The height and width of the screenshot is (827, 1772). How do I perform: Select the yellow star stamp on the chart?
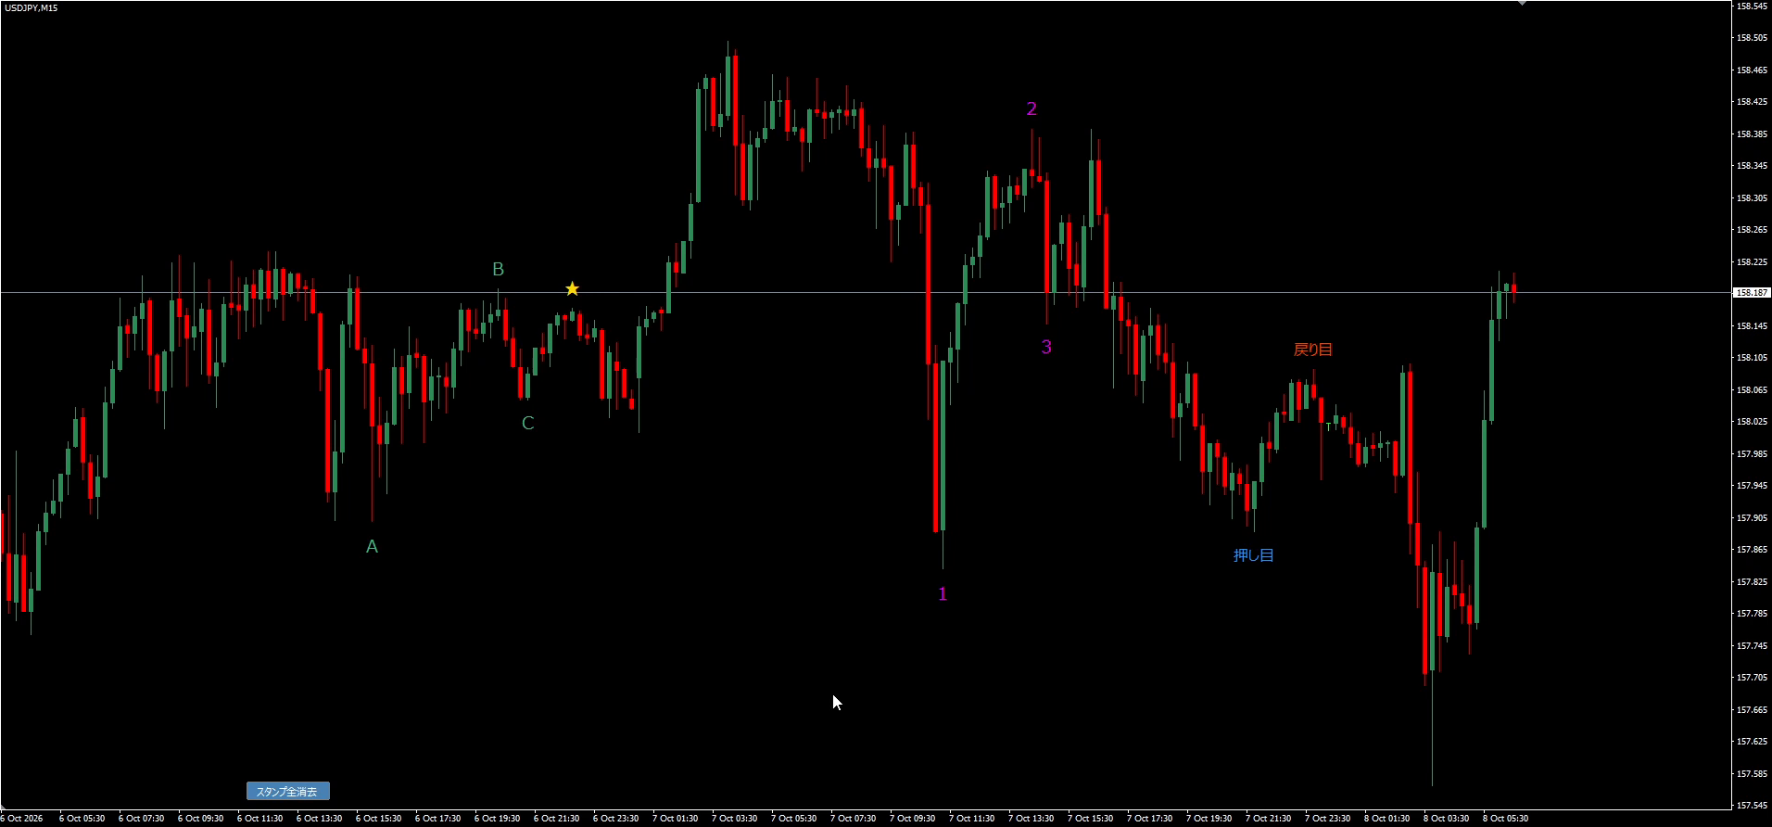[573, 289]
